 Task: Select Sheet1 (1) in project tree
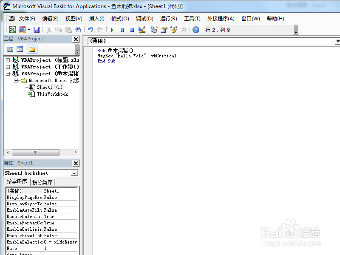(50, 87)
